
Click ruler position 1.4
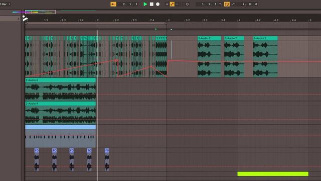tap(81, 20)
